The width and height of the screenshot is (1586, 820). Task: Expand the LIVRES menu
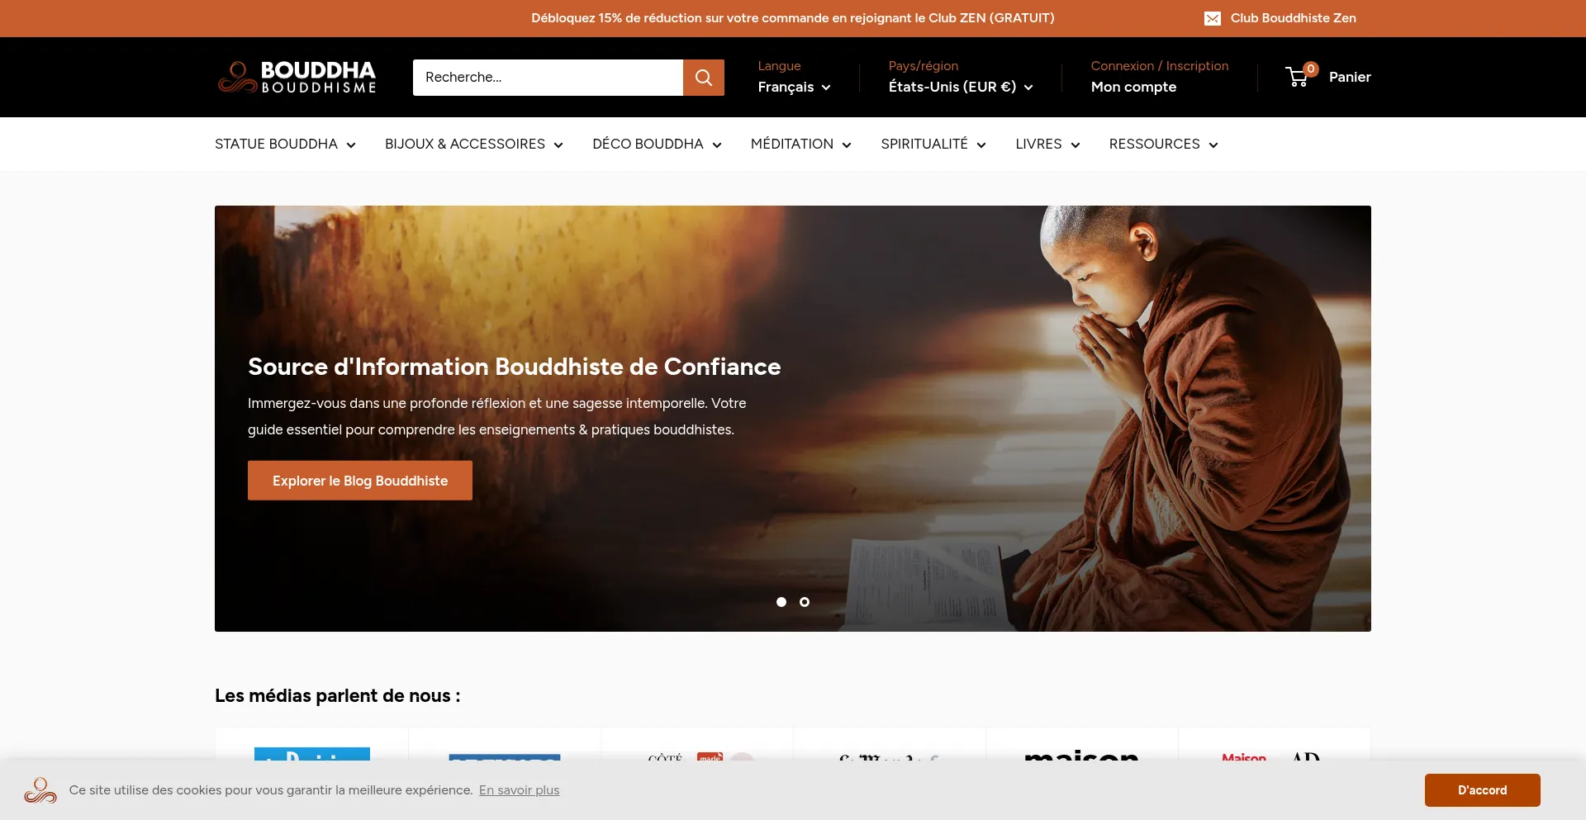click(x=1047, y=144)
